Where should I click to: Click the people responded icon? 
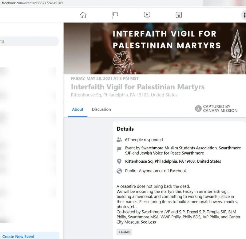point(119,140)
